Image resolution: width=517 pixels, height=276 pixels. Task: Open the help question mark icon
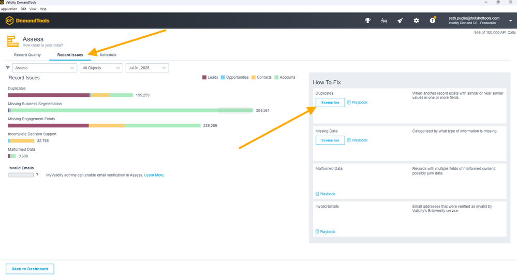433,20
